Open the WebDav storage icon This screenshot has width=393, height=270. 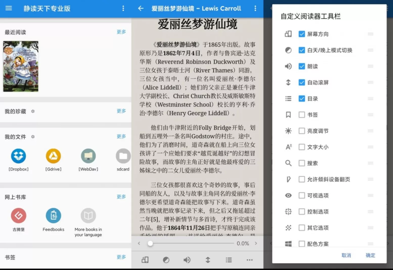click(x=88, y=156)
